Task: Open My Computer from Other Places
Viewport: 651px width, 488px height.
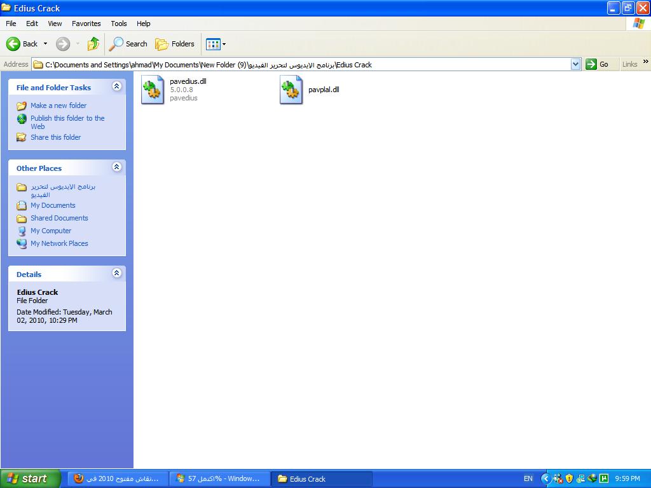Action: 51,231
